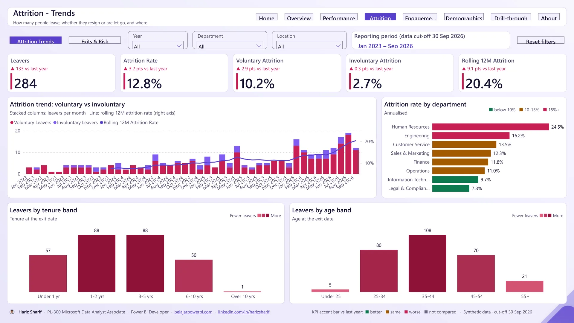The width and height of the screenshot is (574, 323).
Task: Click the green 'below 10%' legend square
Action: click(x=491, y=110)
